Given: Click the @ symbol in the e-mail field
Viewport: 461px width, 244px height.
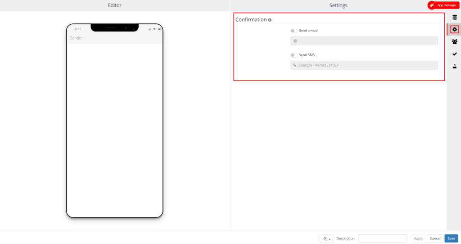Looking at the screenshot, I should (295, 41).
